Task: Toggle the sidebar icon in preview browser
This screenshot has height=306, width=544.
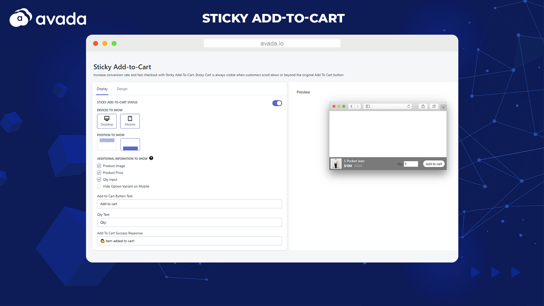Action: click(368, 106)
